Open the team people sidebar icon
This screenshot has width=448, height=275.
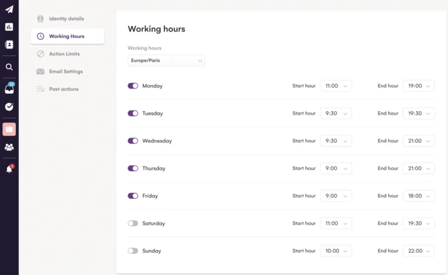tap(9, 147)
